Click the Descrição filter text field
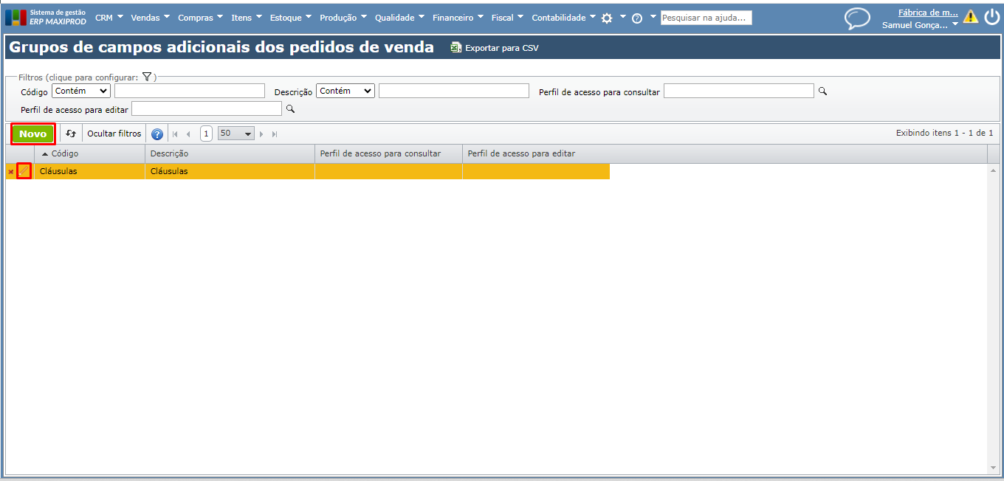Viewport: 1004px width, 481px height. click(x=454, y=91)
